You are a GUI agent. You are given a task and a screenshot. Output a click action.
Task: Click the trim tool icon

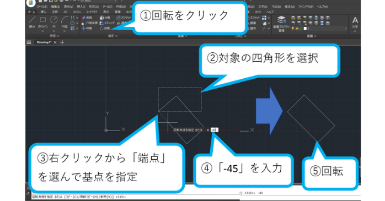tap(264, 29)
